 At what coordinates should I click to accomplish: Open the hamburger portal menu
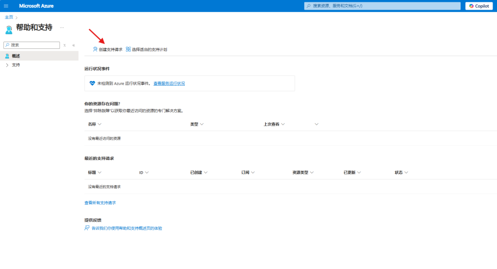tap(6, 6)
